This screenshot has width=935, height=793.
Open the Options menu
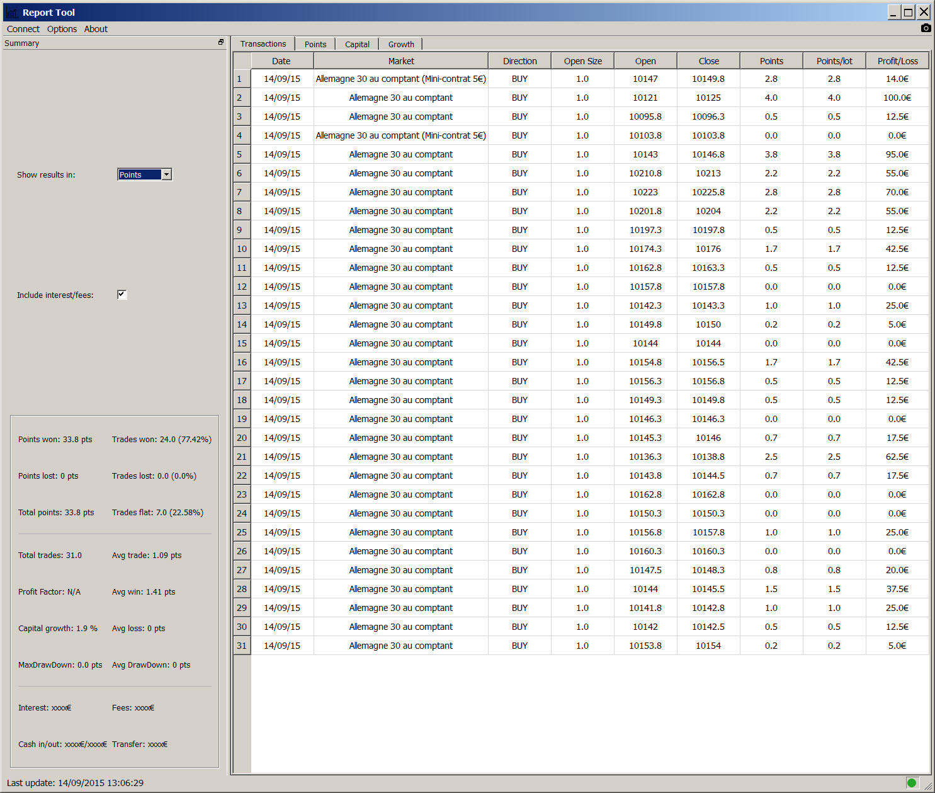coord(62,29)
